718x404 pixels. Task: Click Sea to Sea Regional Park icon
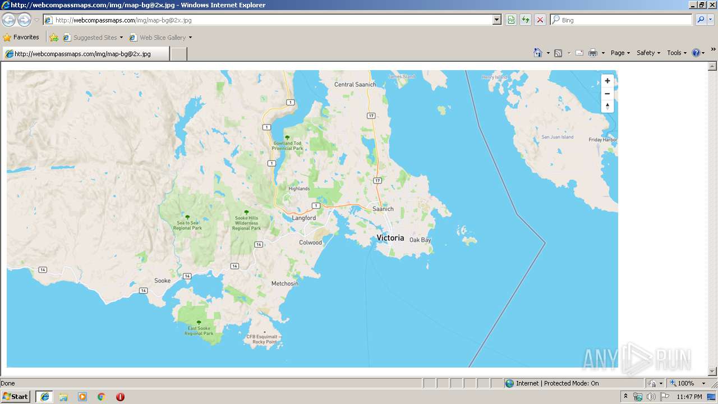(187, 217)
